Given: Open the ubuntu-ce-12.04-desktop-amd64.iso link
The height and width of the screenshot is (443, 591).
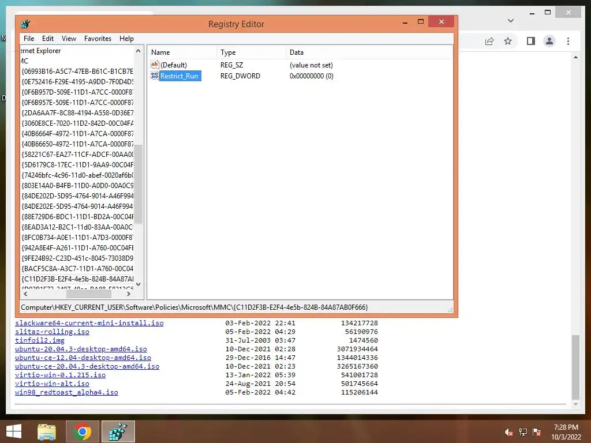Looking at the screenshot, I should click(83, 358).
